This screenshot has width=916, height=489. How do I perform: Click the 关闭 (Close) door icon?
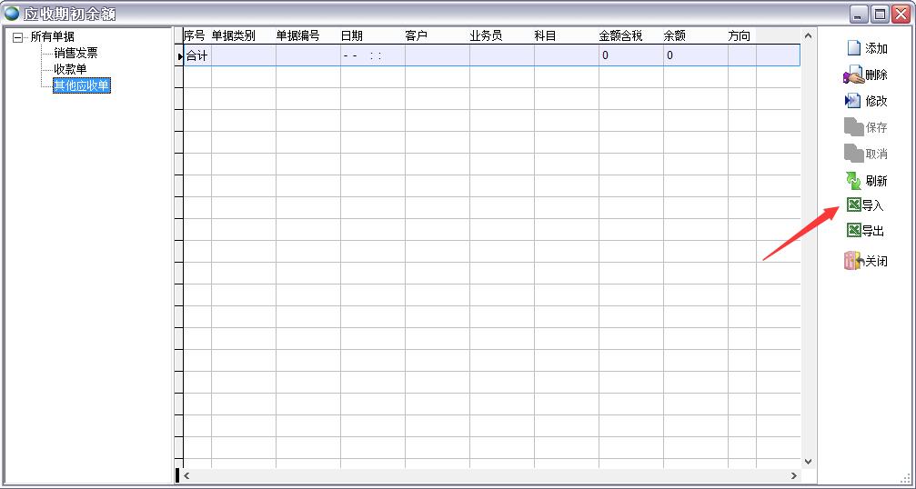tap(853, 261)
